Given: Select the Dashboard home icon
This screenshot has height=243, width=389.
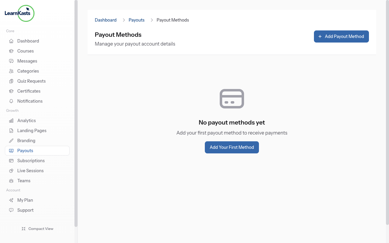Looking at the screenshot, I should (11, 41).
